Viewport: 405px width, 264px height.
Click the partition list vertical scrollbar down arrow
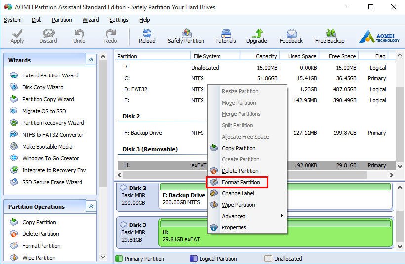400,166
